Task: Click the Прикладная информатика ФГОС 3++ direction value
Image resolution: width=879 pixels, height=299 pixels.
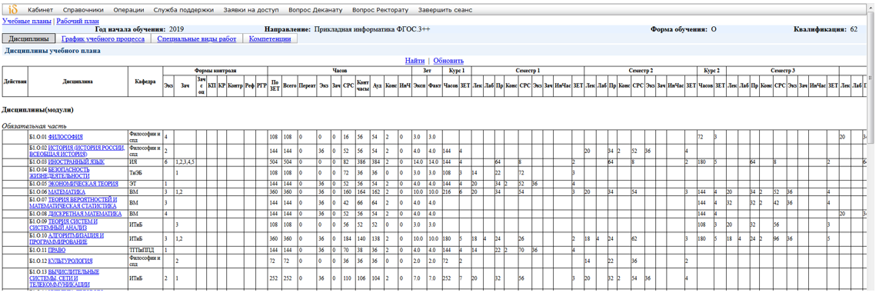Action: click(x=371, y=28)
